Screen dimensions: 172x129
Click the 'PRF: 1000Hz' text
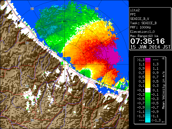141,27
